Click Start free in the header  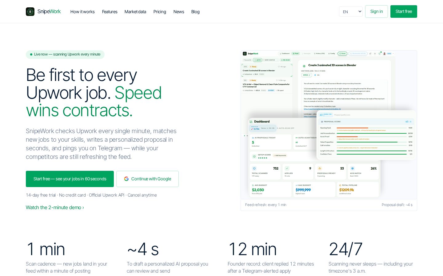point(404,12)
